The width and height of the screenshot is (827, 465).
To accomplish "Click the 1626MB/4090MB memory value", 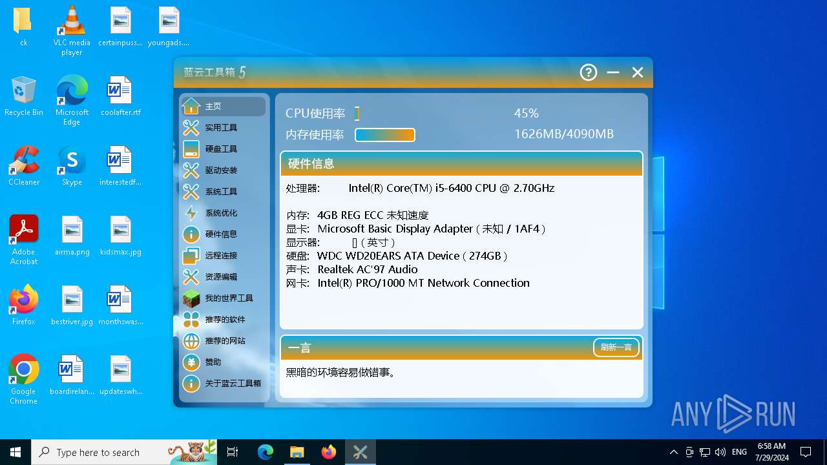I will click(564, 134).
